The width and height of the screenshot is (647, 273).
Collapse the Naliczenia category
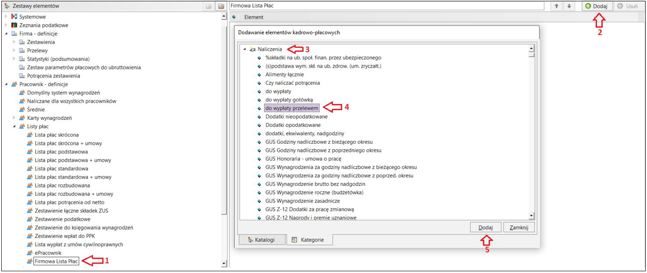244,49
